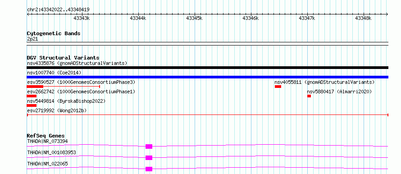The image size is (401, 174).
Task: Select the nsv1007740 (Coe2014) label
Action: point(54,73)
